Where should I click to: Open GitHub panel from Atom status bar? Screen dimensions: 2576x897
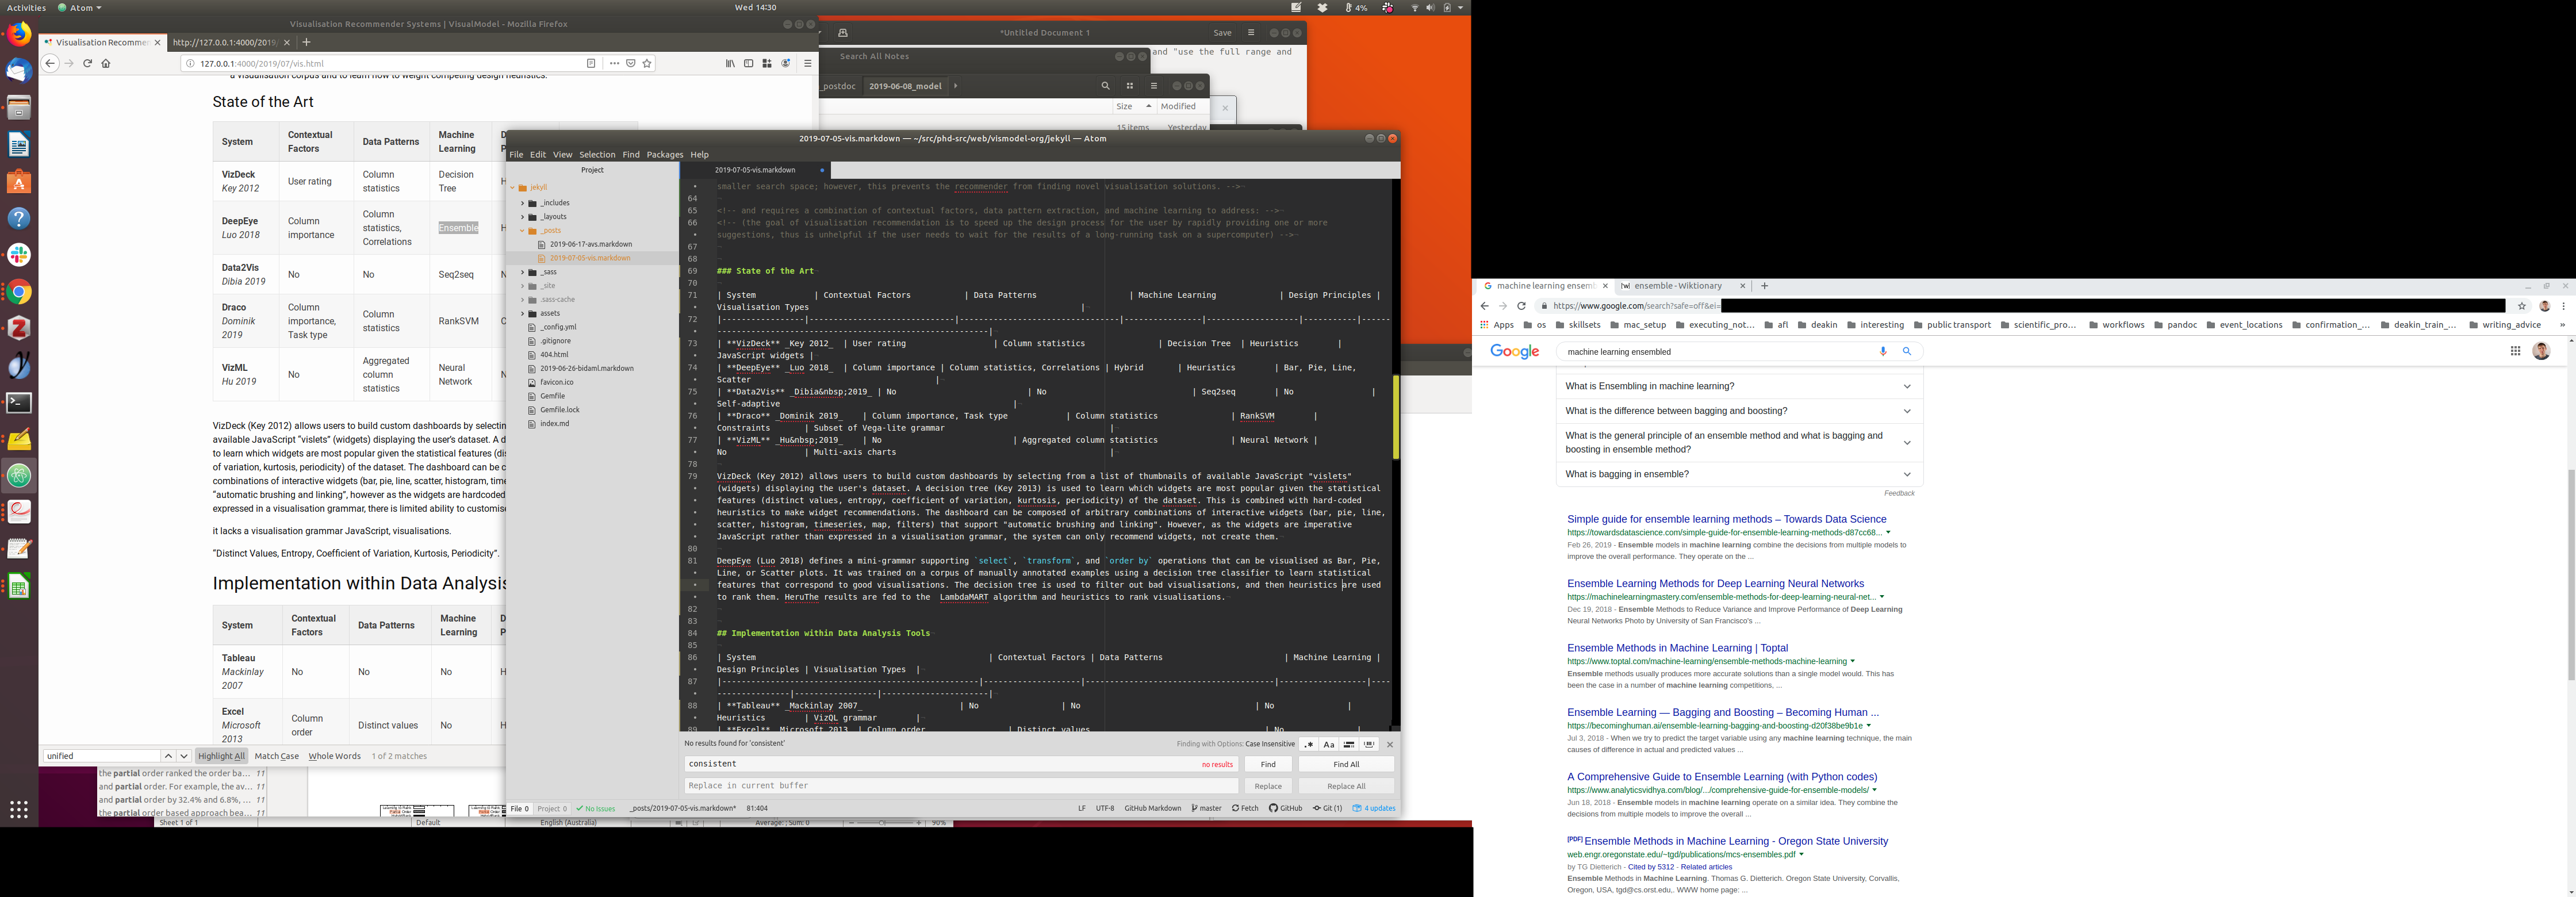pos(1286,808)
